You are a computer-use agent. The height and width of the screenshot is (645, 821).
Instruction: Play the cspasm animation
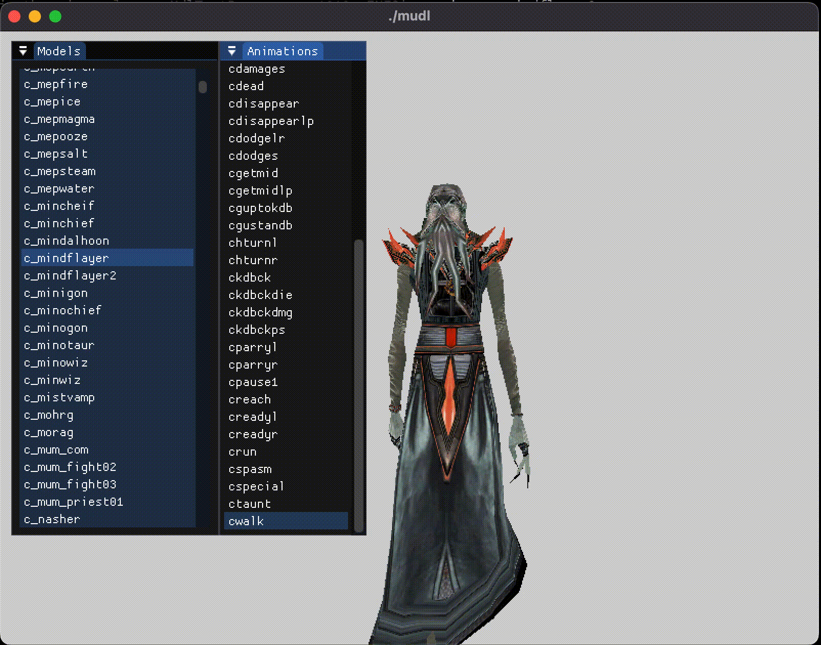click(286, 469)
